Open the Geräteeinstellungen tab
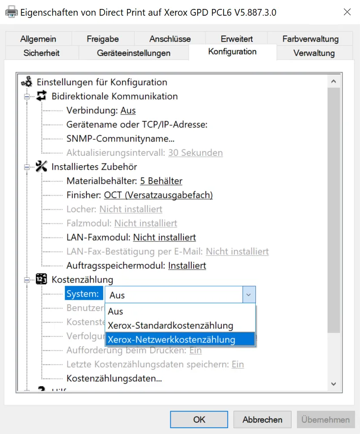 point(134,53)
